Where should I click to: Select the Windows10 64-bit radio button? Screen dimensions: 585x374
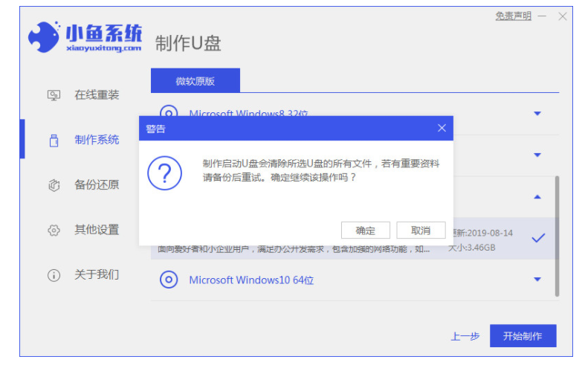[169, 280]
